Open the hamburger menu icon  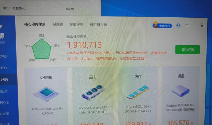[x=187, y=26]
